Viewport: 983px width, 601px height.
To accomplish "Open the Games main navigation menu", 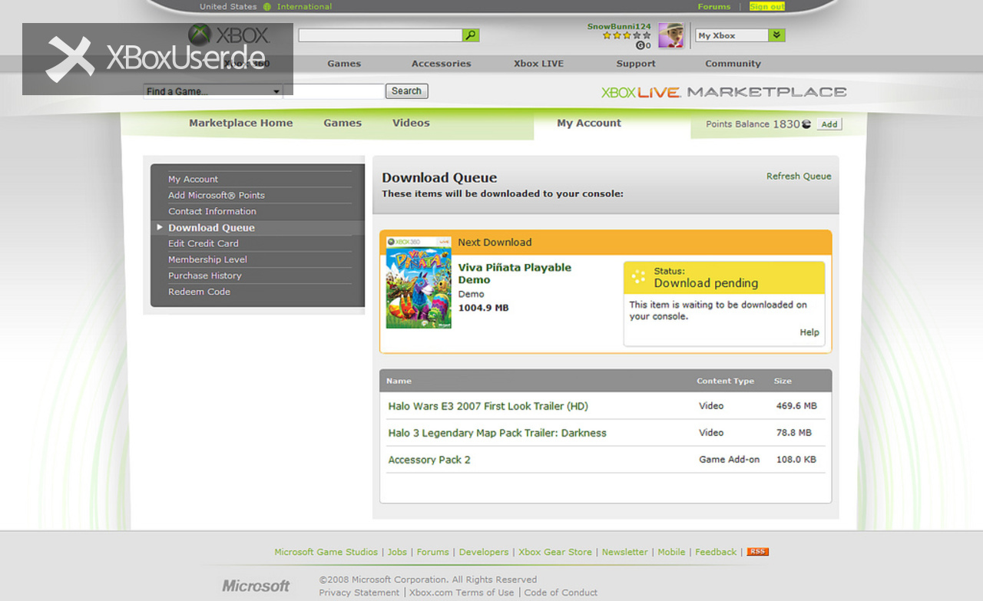I will [x=344, y=64].
